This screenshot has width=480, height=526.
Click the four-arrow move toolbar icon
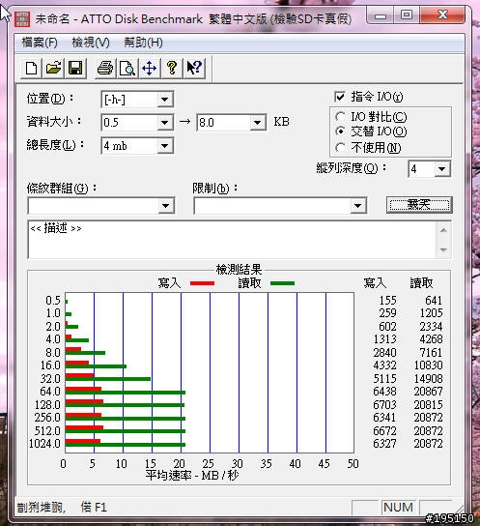150,69
